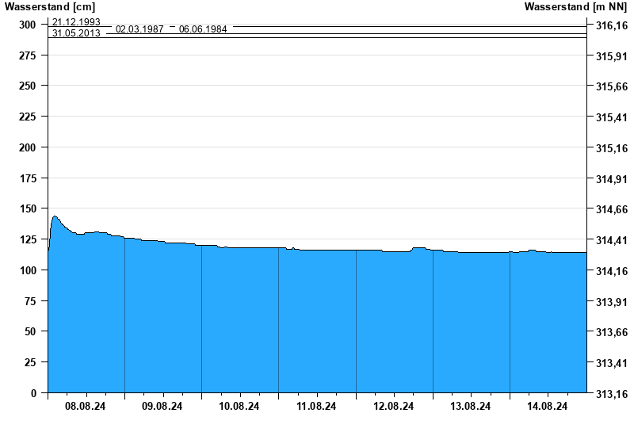Screen dimensions: 634x436
Task: Click the 31.05.2013 flood marker label
Action: pyautogui.click(x=76, y=33)
